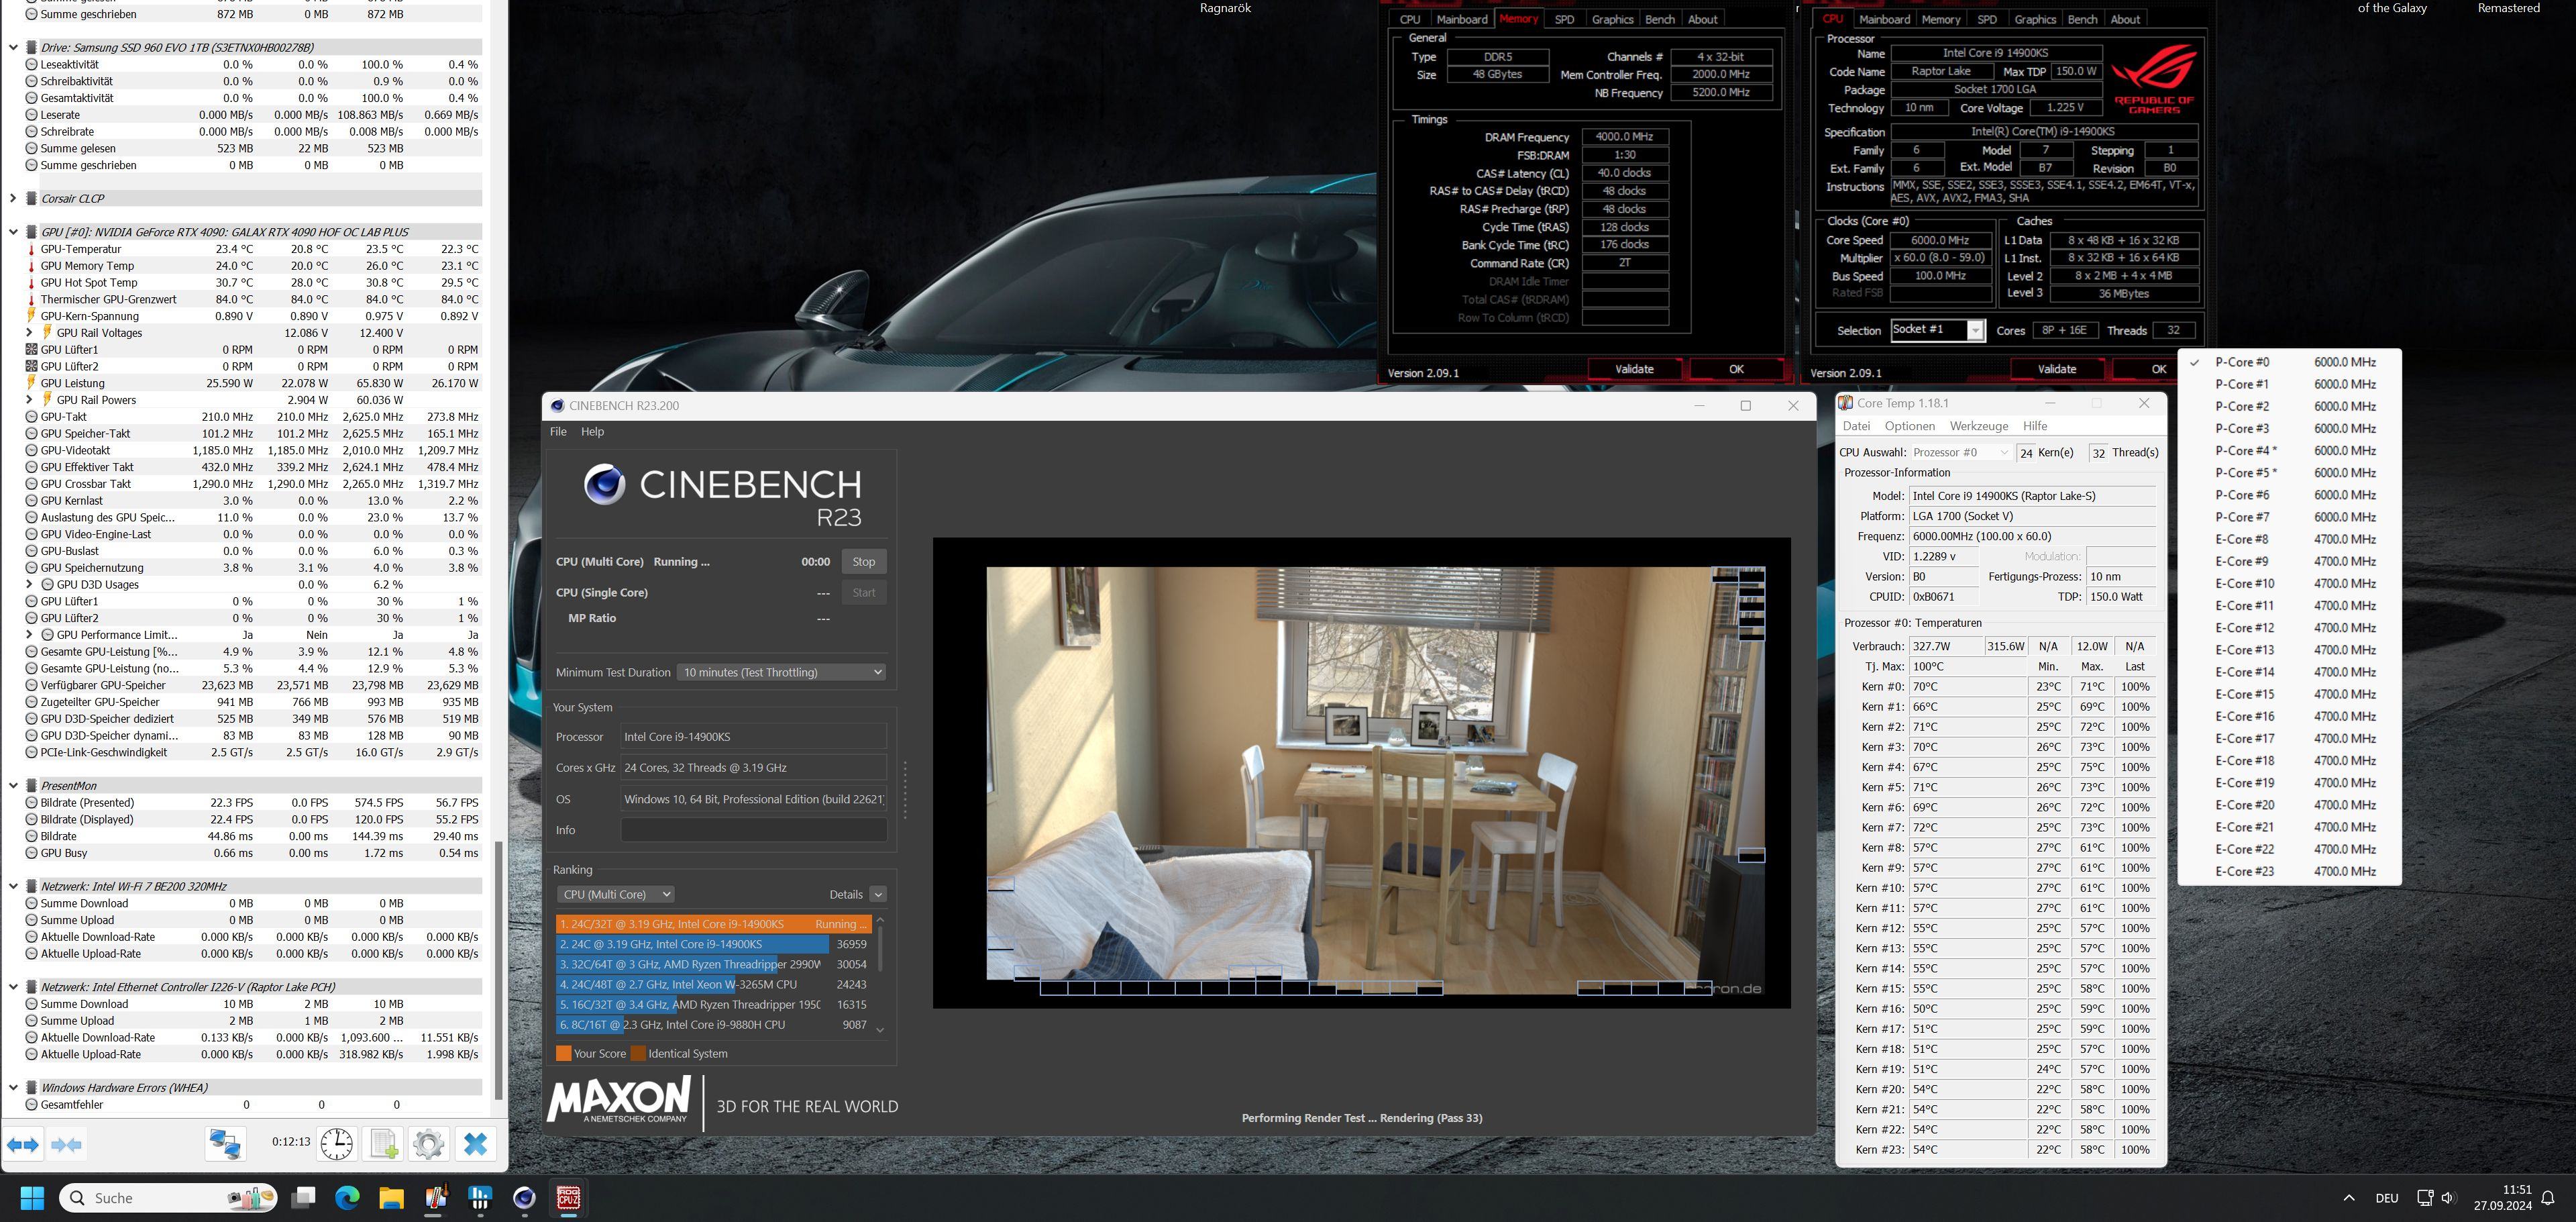Select P-Core #4 * in core list

click(x=2289, y=451)
